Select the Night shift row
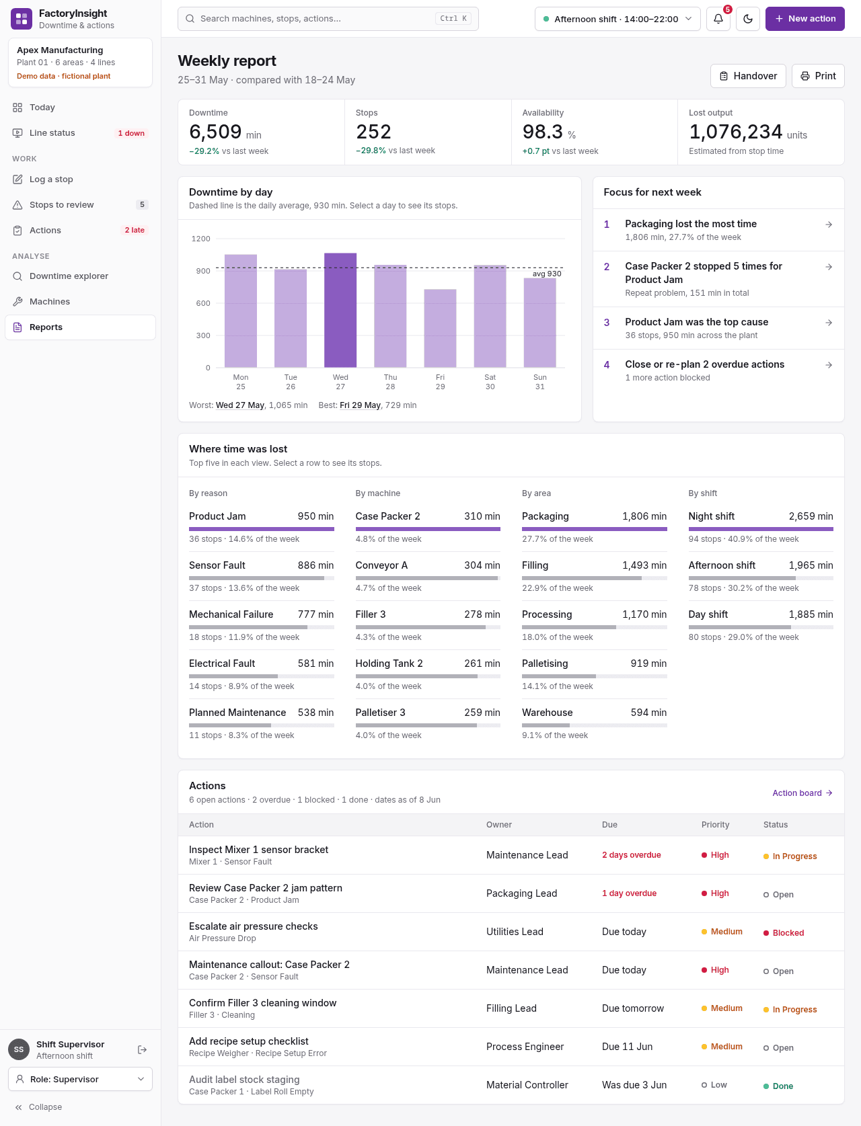The width and height of the screenshot is (861, 1126). tap(761, 527)
